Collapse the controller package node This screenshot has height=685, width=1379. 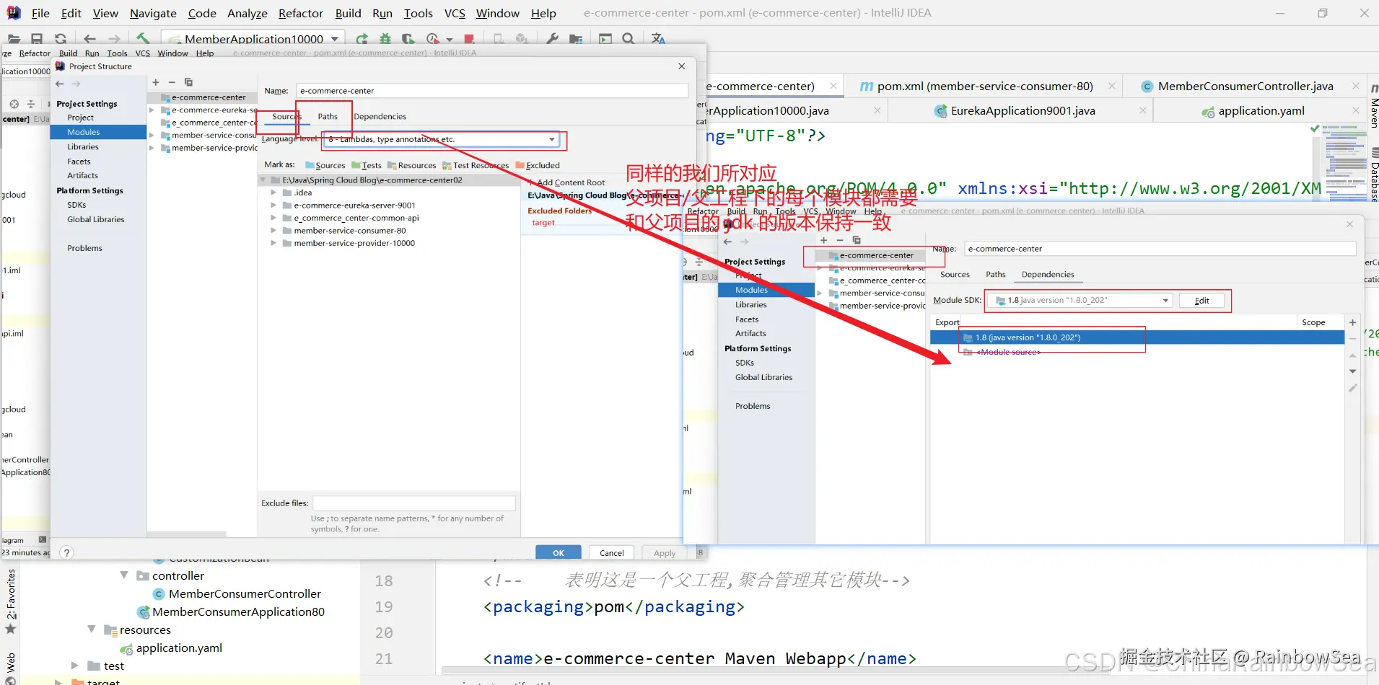coord(124,575)
